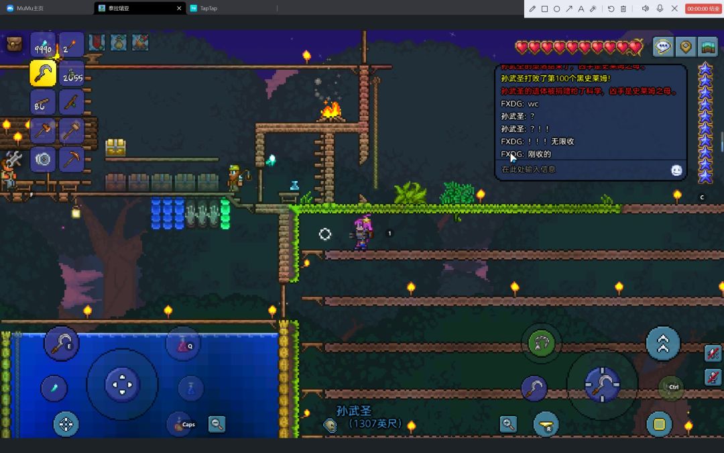724x453 pixels.
Task: Tap the double-arrow jump button
Action: point(663,344)
